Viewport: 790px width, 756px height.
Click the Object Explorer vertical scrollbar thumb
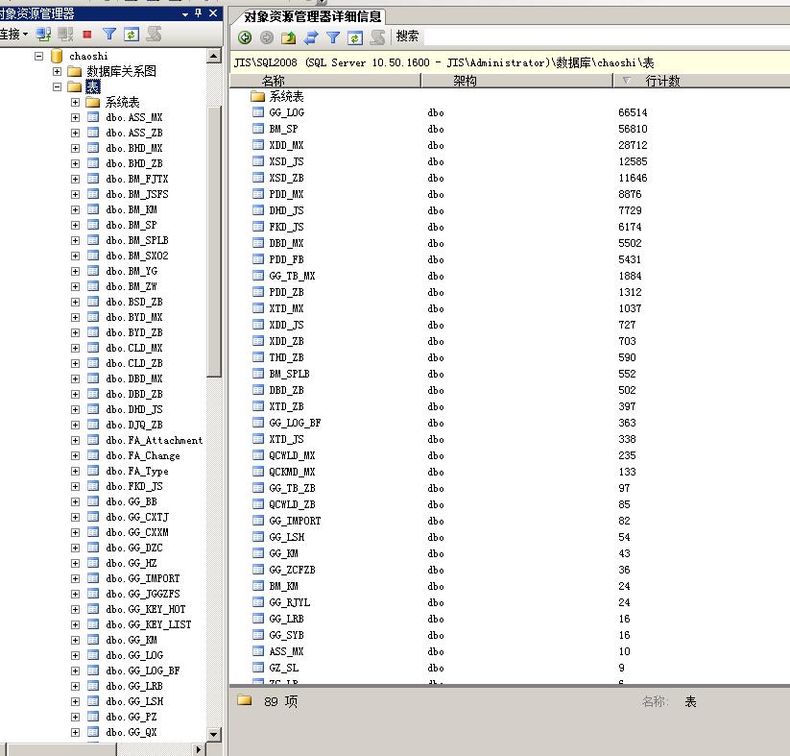tap(214, 241)
